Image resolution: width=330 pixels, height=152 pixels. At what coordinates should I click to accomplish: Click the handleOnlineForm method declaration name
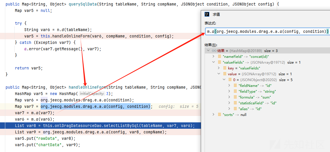pos(88,87)
